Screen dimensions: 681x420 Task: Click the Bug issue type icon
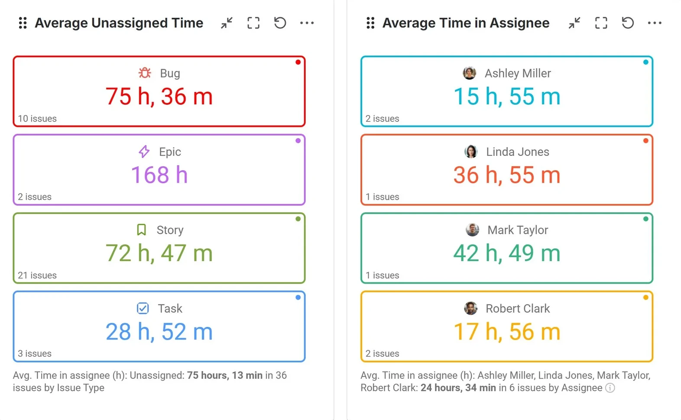pos(145,73)
